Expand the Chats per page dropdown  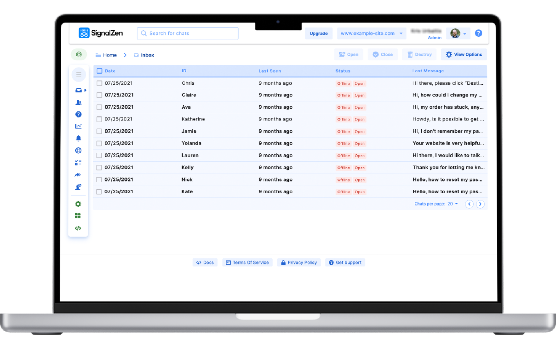tap(453, 204)
